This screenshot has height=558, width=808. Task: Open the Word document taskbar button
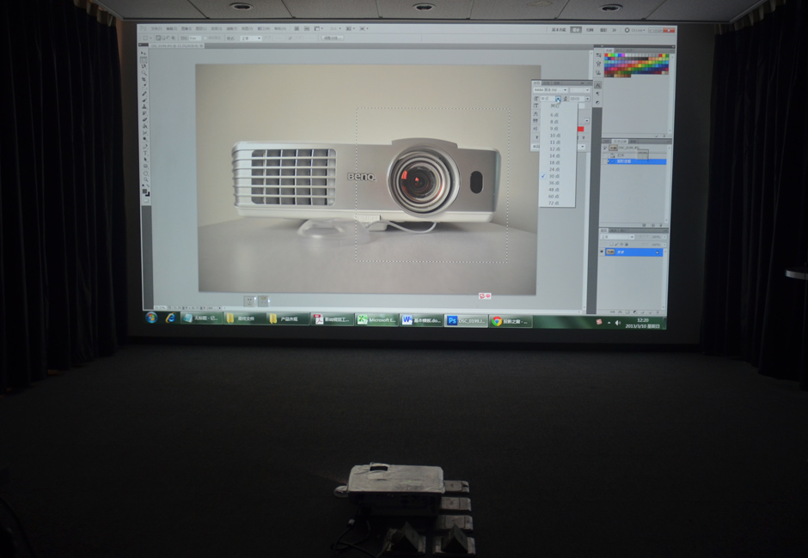coord(421,320)
